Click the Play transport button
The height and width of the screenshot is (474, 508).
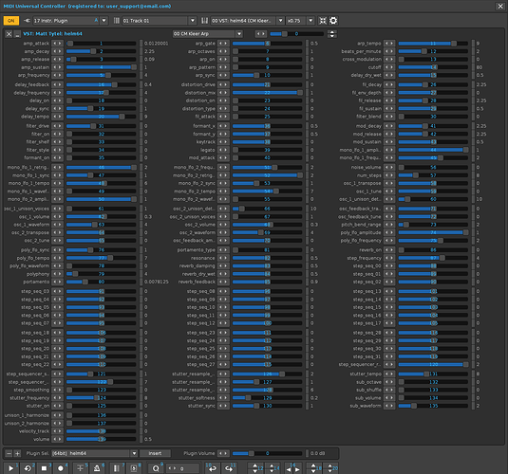pos(10,468)
